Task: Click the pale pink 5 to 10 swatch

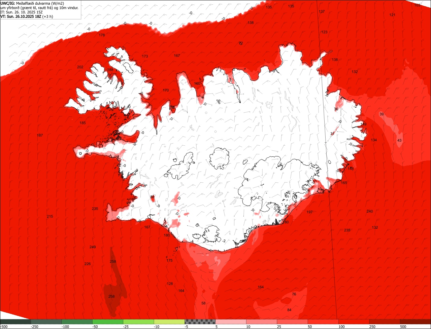Action: [231, 322]
